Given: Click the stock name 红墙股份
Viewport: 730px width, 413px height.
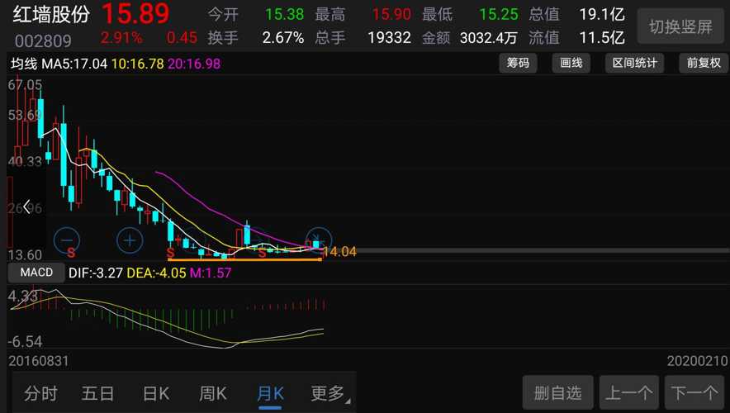Looking at the screenshot, I should 50,14.
